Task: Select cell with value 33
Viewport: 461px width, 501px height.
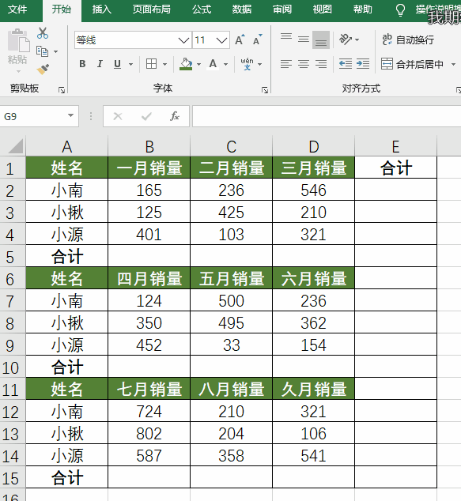Action: pyautogui.click(x=232, y=345)
